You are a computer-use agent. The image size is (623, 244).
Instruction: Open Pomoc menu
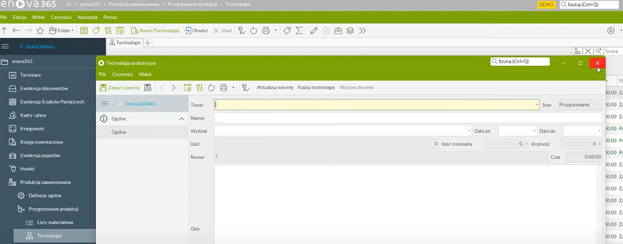coord(110,17)
